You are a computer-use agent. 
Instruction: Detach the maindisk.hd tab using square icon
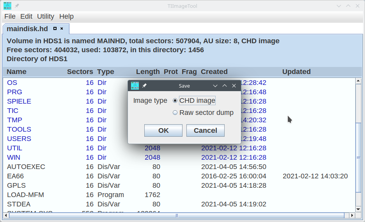tap(55, 28)
